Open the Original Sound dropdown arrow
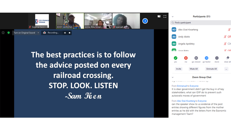231x130 pixels. pyautogui.click(x=38, y=33)
